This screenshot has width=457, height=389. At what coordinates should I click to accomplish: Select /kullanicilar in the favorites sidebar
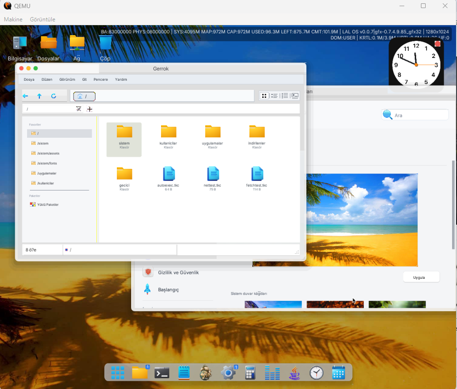(x=59, y=183)
